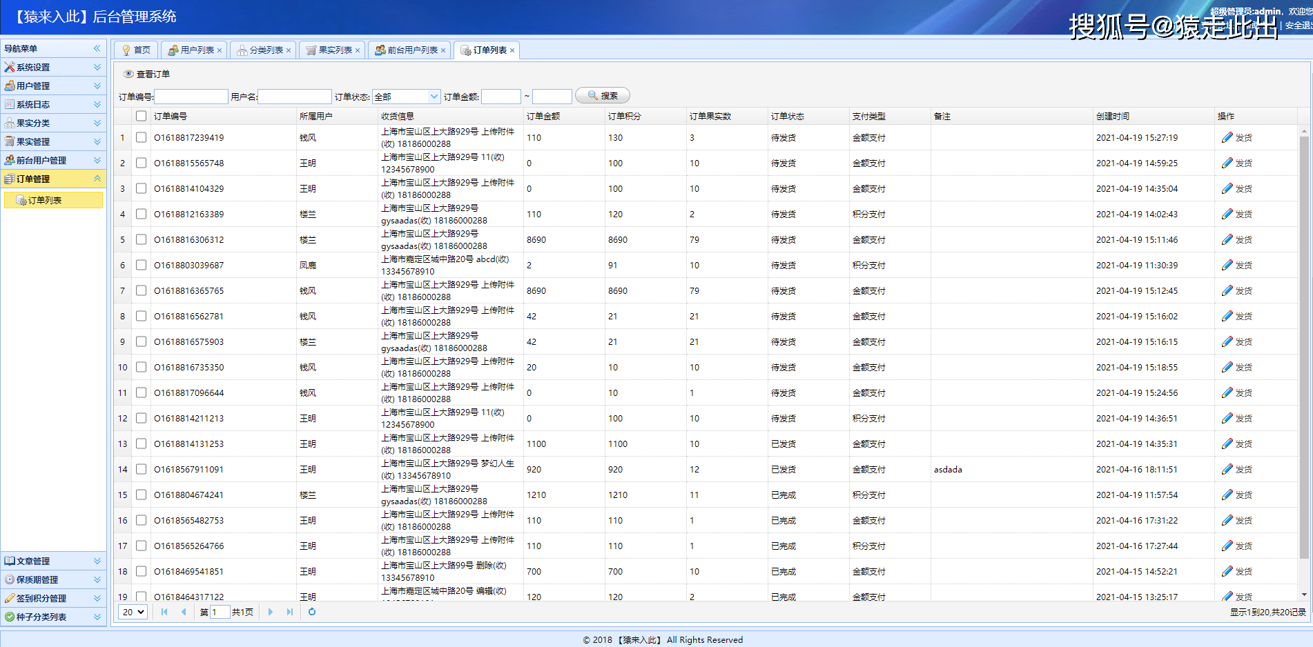The width and height of the screenshot is (1313, 647).
Task: Go to previous page arrow icon
Action: click(184, 612)
